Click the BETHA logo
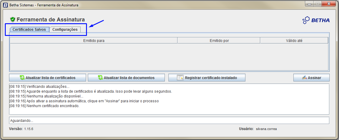 (x=316, y=20)
